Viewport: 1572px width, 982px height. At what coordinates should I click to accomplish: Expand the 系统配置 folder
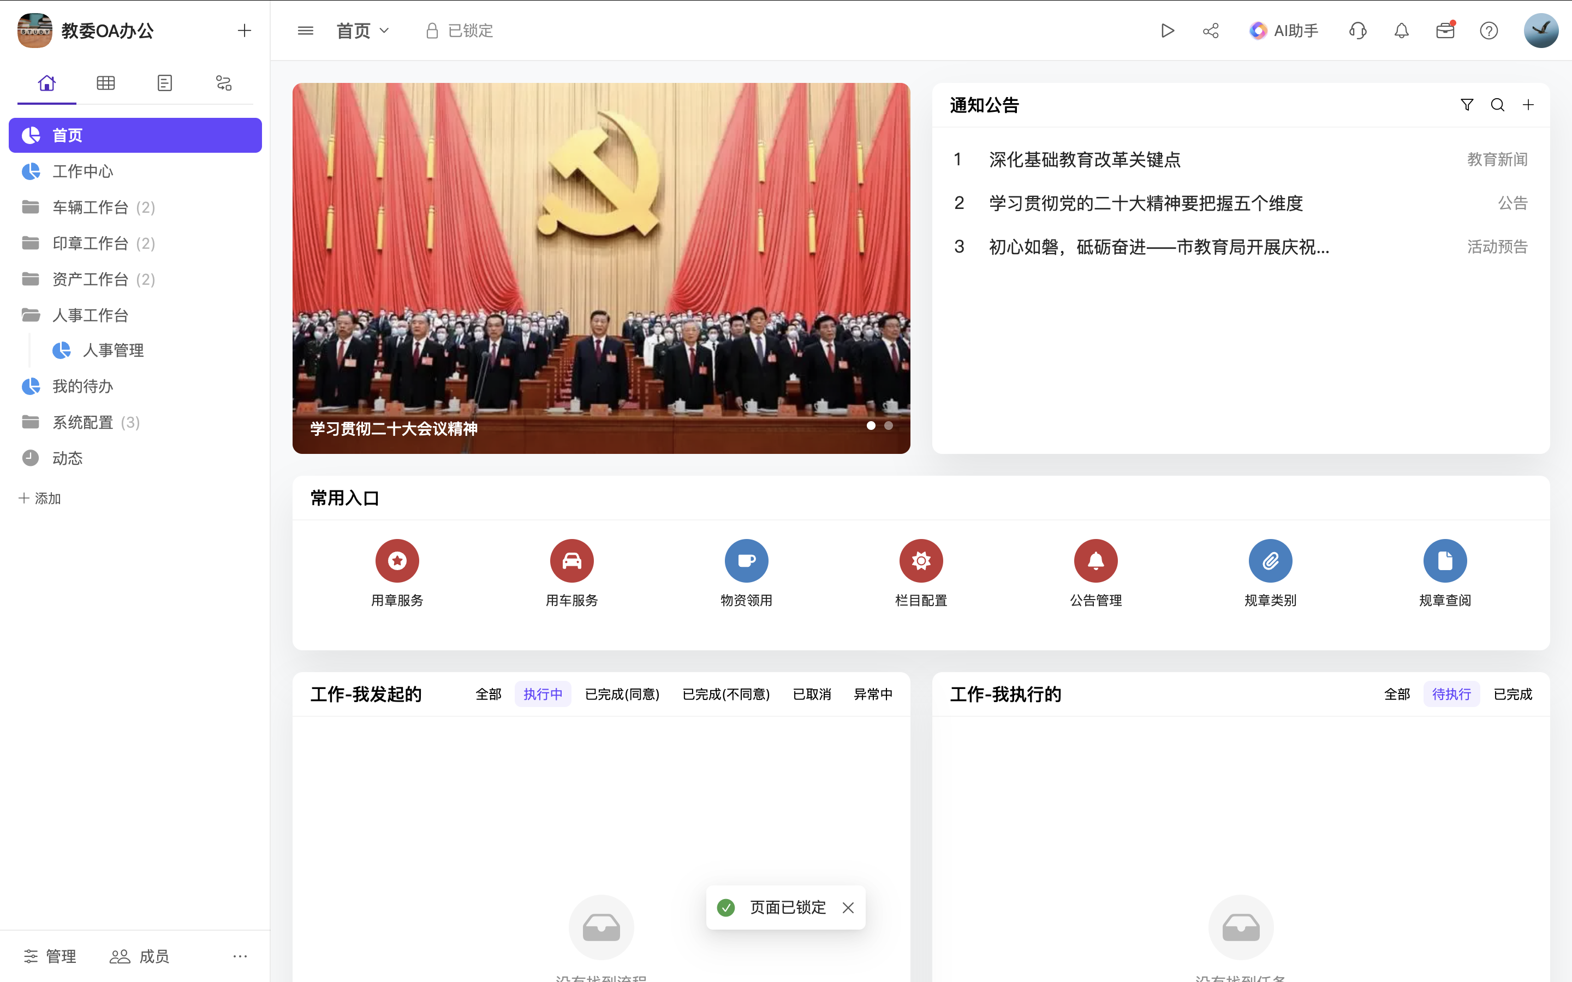pos(135,422)
